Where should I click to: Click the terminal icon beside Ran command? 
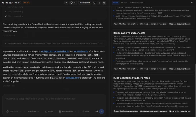(x=5, y=44)
